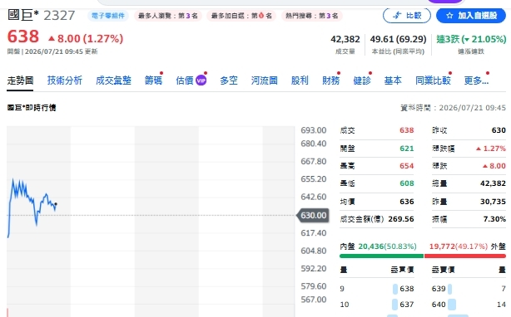
Task: Click the red 外盤 ratio bar
Action: tap(465, 256)
